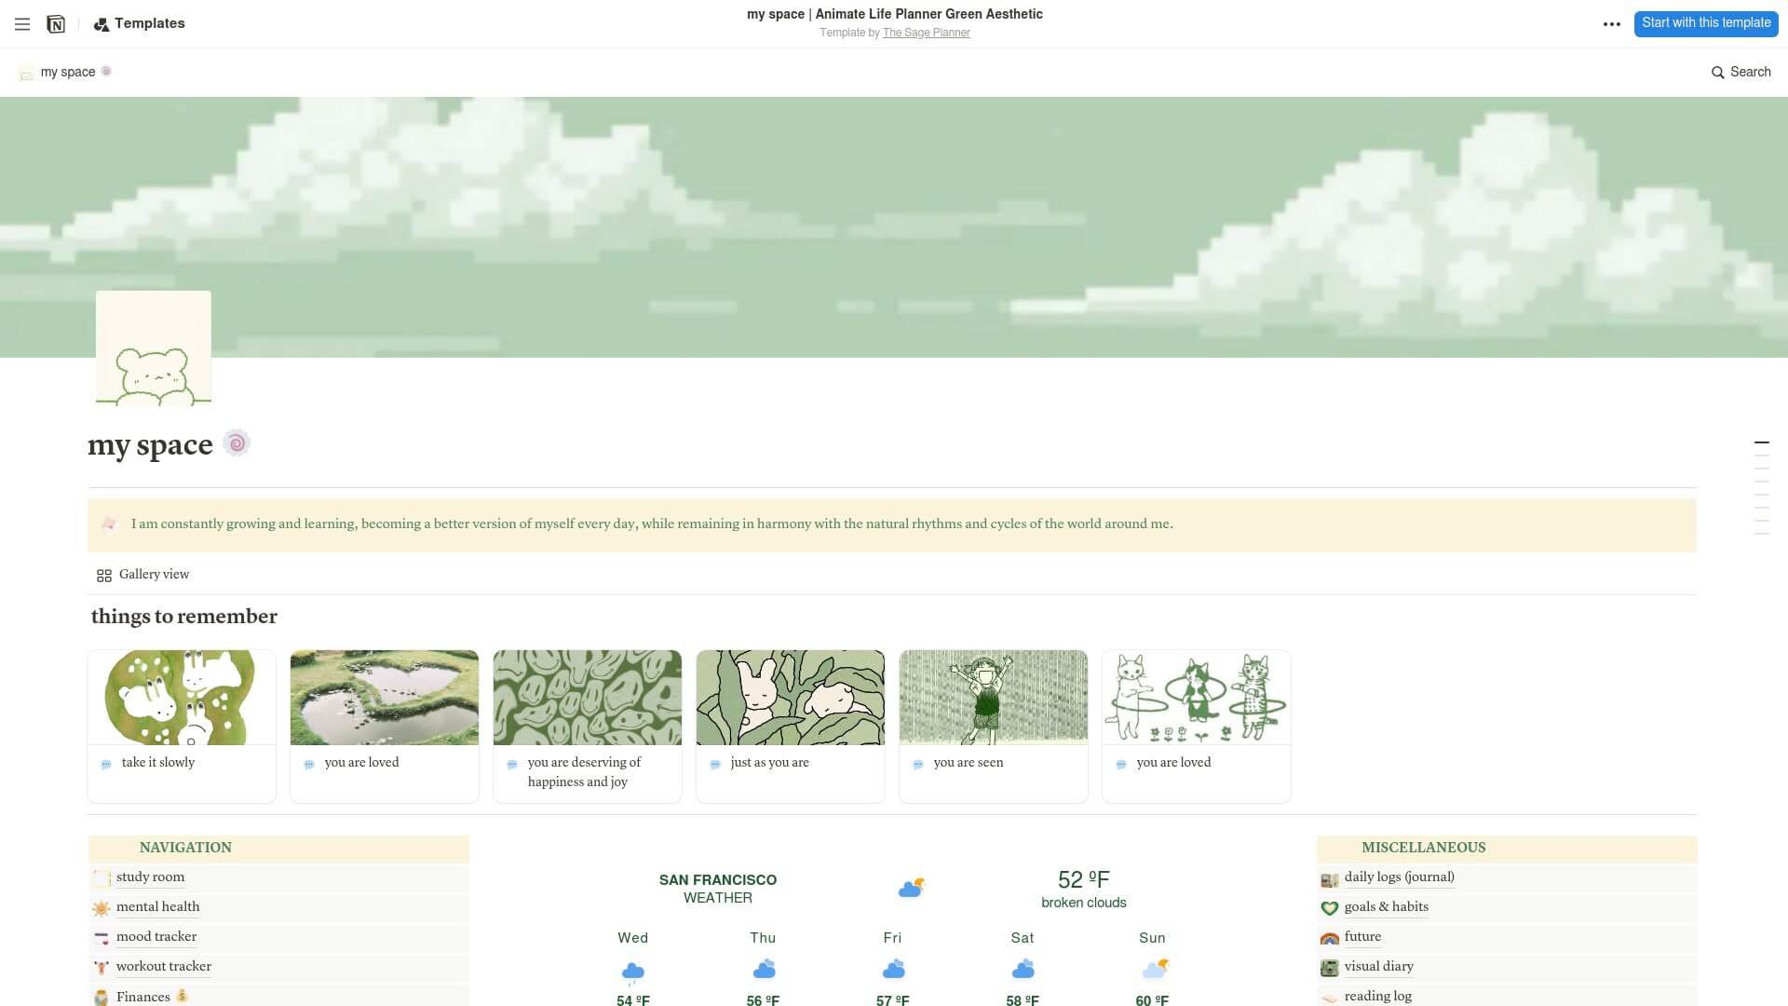Viewport: 1788px width, 1006px height.
Task: Open the Templates menu item
Action: coord(140,24)
